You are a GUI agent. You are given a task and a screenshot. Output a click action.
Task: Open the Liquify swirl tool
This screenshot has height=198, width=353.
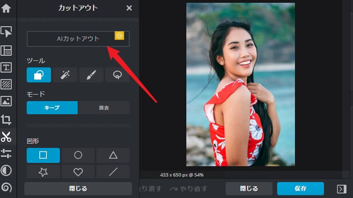point(6,187)
